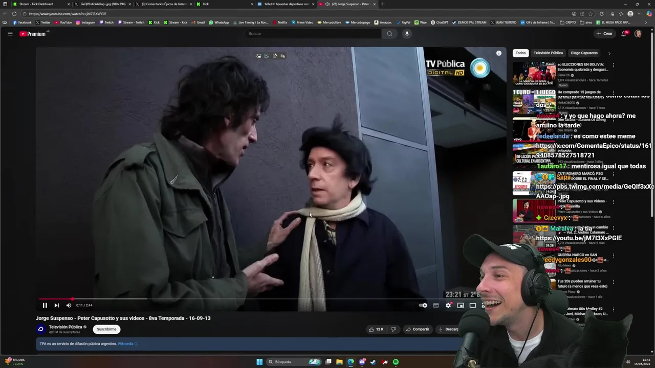Open the Windows Start menu
The image size is (655, 368).
pyautogui.click(x=259, y=362)
